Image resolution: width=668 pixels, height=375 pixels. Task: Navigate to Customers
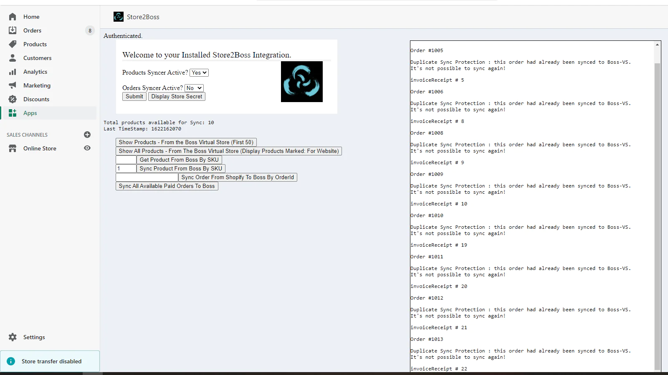point(38,58)
